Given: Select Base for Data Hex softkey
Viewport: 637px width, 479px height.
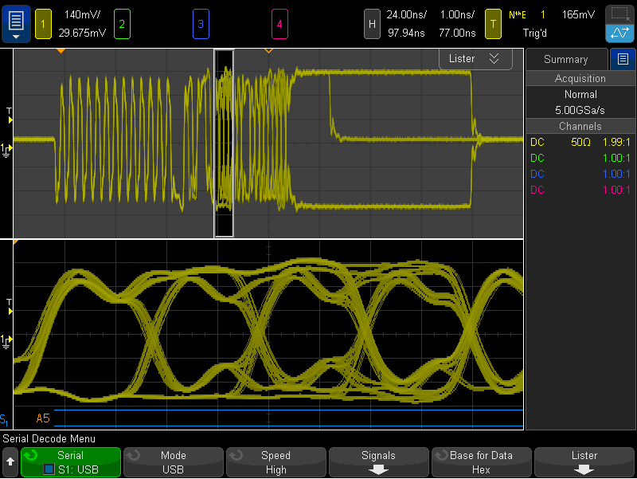Looking at the screenshot, I should pyautogui.click(x=481, y=462).
